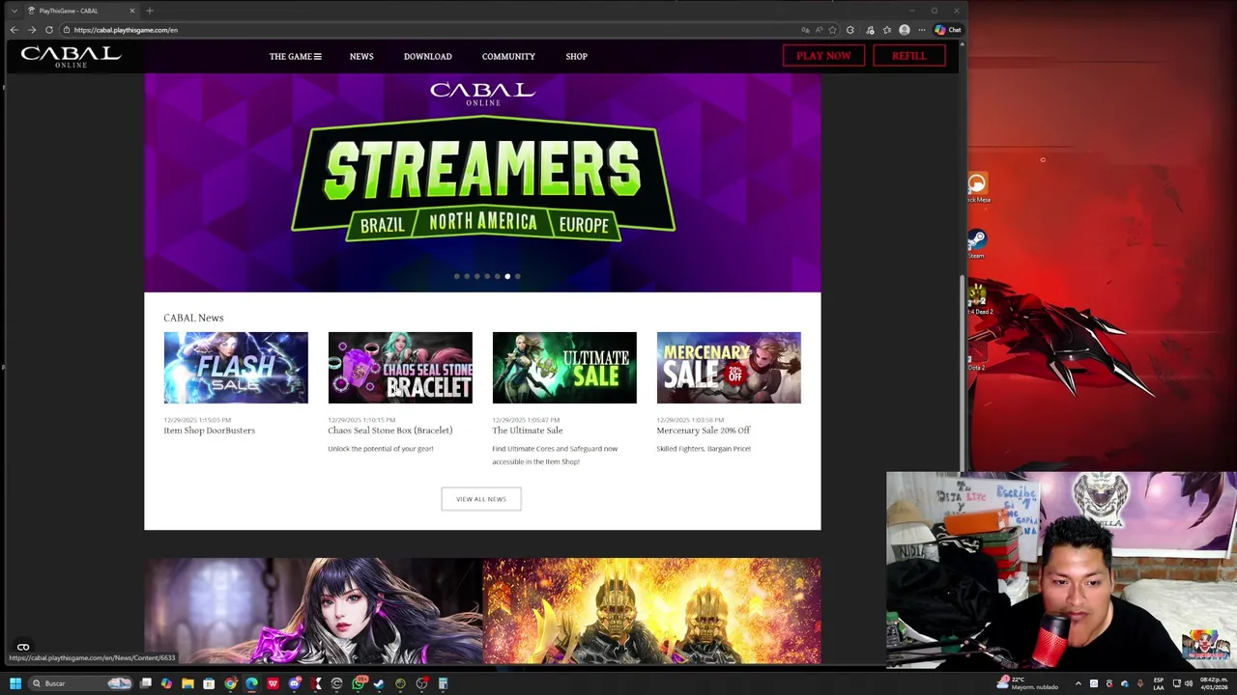Open Calculator from the taskbar

click(x=443, y=683)
